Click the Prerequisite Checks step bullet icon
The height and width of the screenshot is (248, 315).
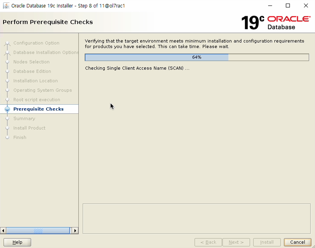[7, 109]
